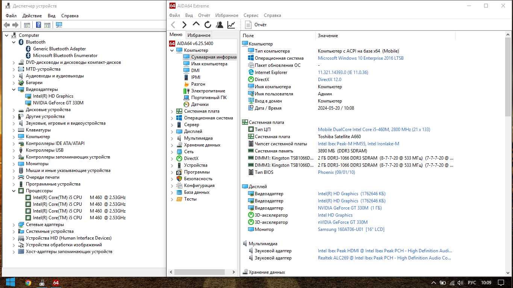
Task: Open the AIDA64 graph chart icon
Action: point(231,25)
